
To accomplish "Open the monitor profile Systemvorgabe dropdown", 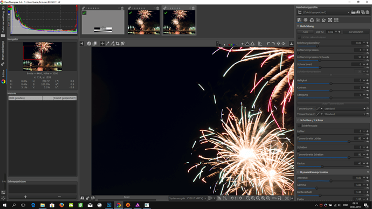I will tap(188, 198).
